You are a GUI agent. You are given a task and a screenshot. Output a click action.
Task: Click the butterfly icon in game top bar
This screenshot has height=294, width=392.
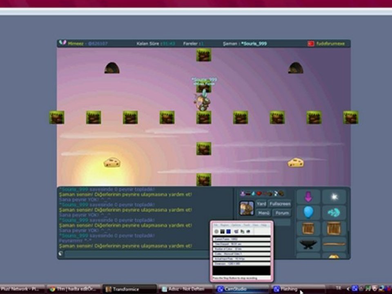[x=62, y=42]
